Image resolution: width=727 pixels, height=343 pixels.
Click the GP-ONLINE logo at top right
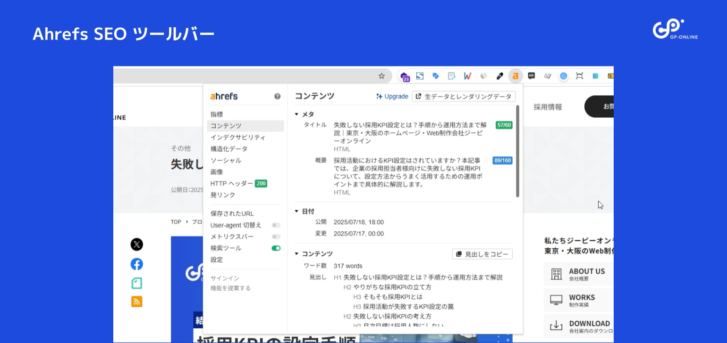675,29
